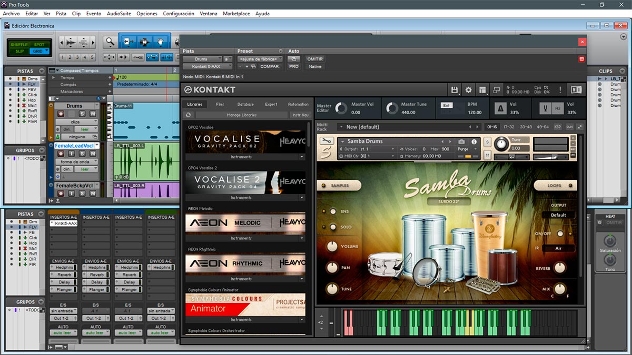632x355 pixels.
Task: Mute the Drums track
Action: coord(93,114)
